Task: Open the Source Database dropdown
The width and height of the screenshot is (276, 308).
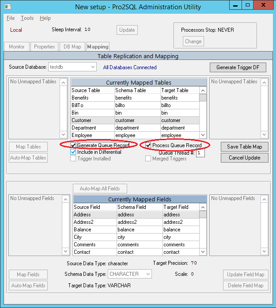Action: (x=72, y=67)
